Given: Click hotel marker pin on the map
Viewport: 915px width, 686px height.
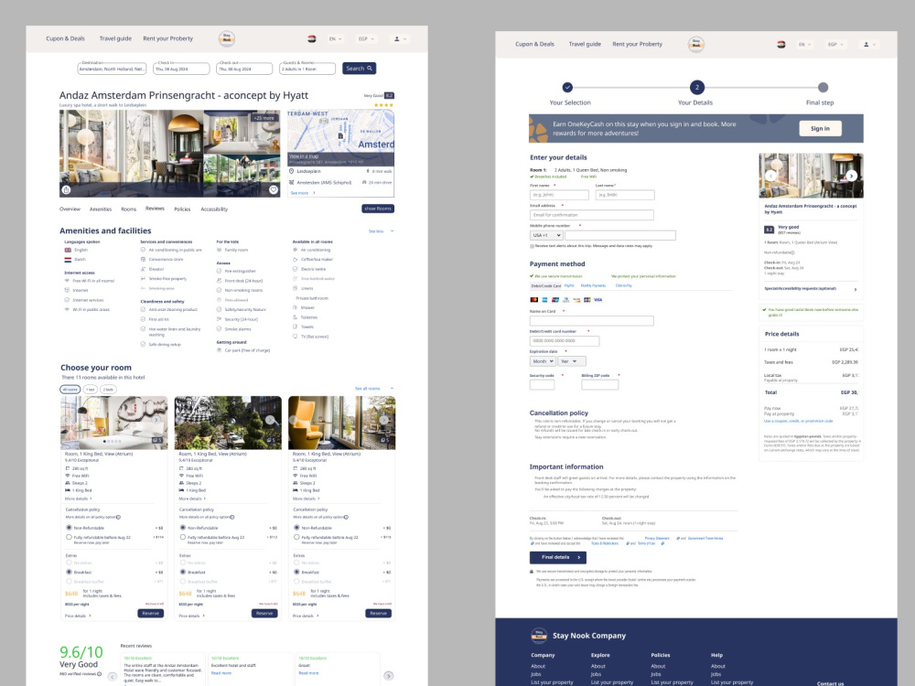Looking at the screenshot, I should tap(340, 136).
